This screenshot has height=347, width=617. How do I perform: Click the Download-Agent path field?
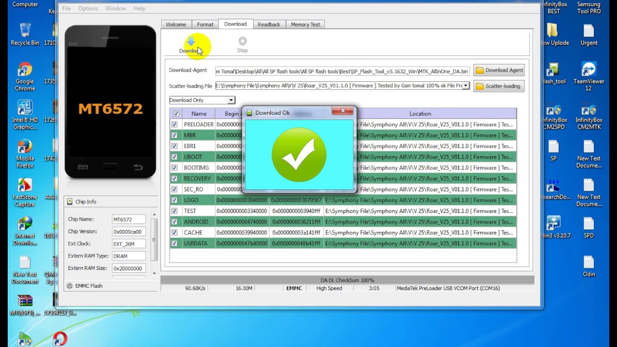coord(342,71)
